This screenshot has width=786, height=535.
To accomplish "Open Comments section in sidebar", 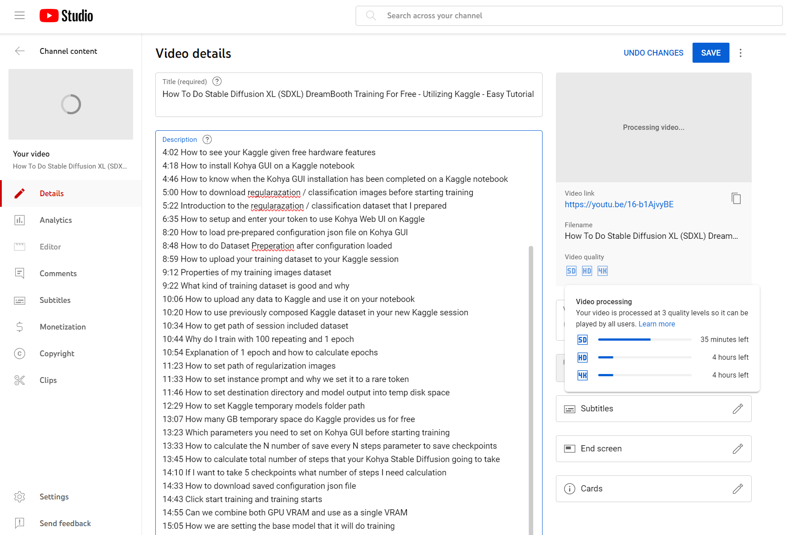I will (58, 274).
